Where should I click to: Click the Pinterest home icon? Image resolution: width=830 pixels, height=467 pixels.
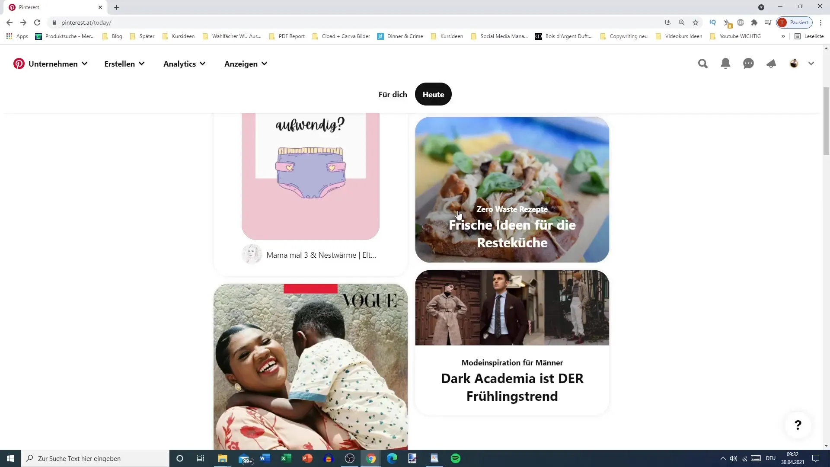pos(18,63)
